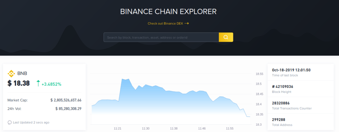Click the 18.5 price axis label

[x=259, y=84]
